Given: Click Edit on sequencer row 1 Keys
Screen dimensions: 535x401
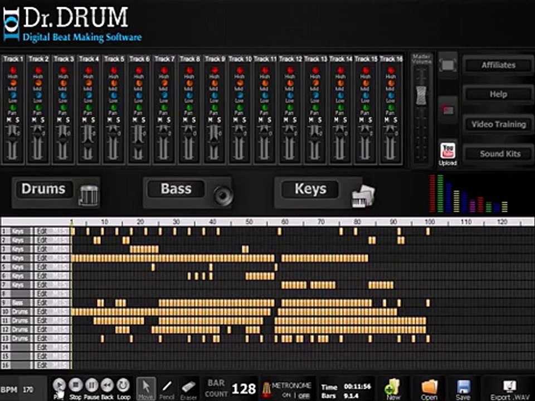Looking at the screenshot, I should point(42,231).
